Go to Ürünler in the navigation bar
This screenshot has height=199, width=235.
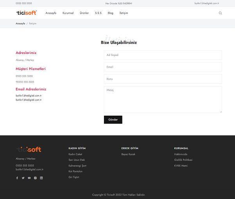pos(84,13)
